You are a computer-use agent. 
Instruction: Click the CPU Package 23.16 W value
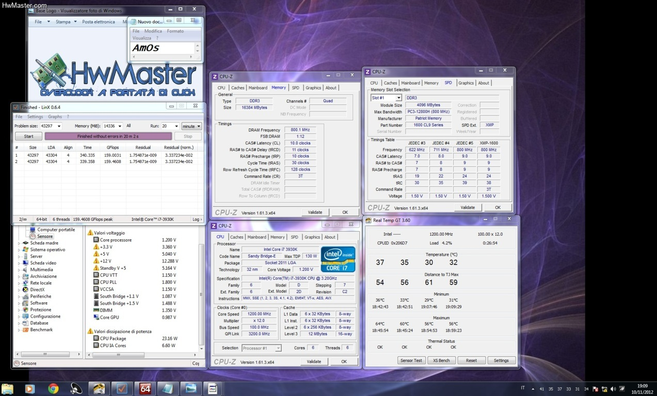[169, 339]
